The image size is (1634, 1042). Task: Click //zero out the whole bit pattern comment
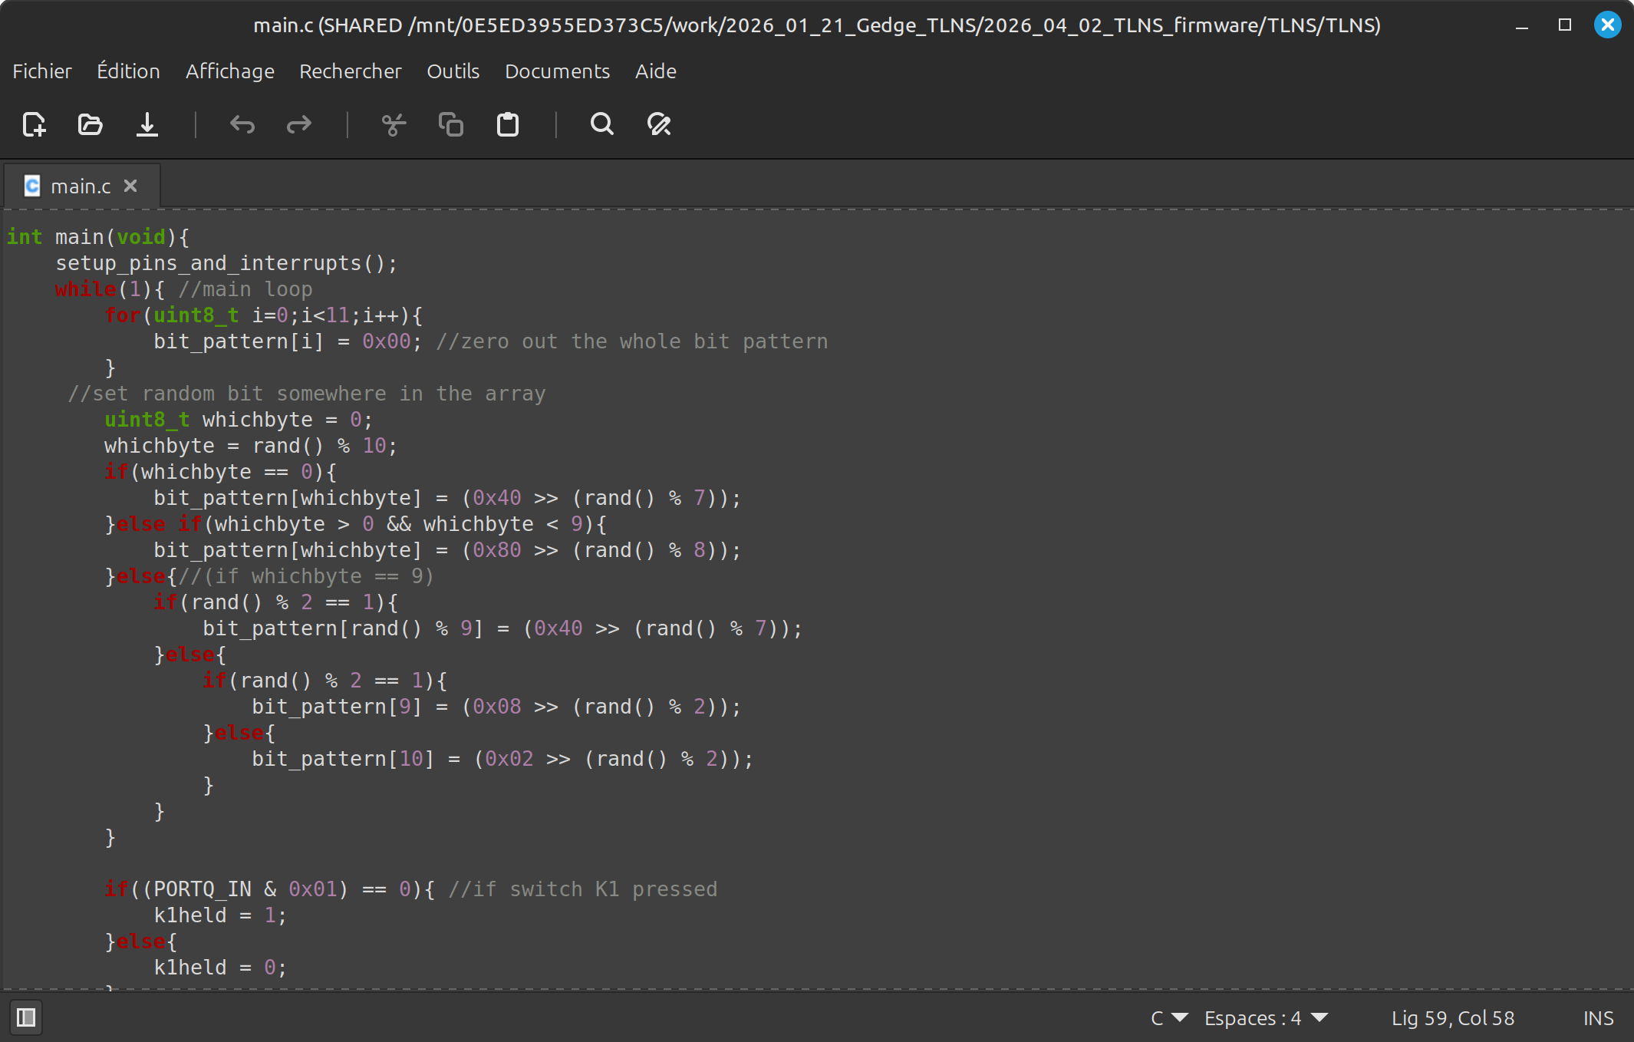(632, 341)
